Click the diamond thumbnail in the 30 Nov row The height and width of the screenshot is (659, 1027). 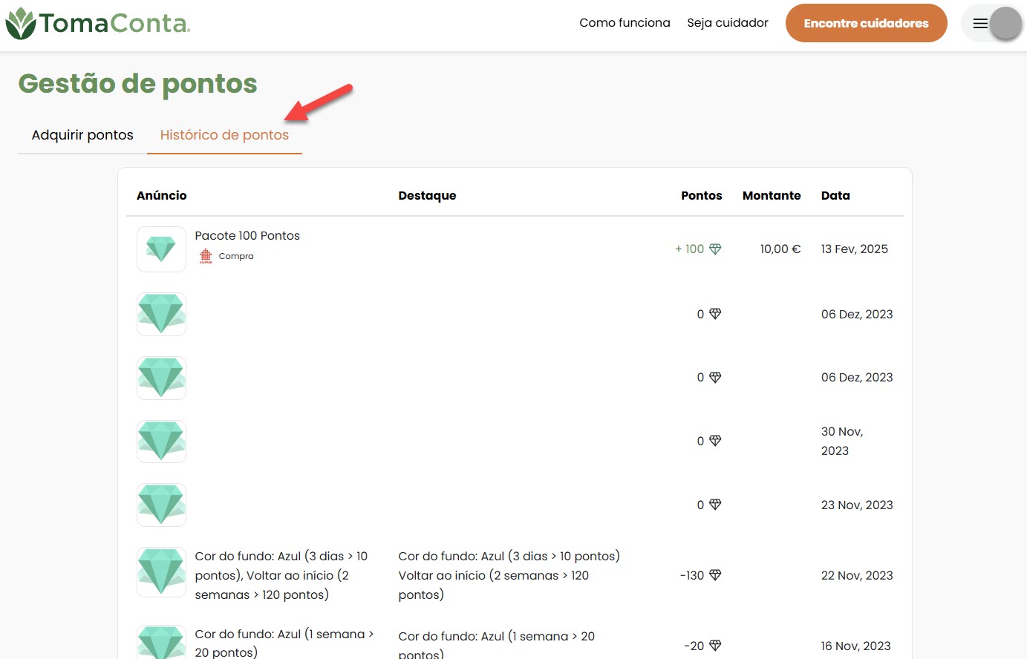161,441
